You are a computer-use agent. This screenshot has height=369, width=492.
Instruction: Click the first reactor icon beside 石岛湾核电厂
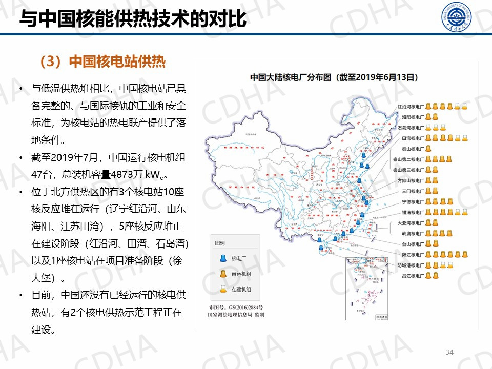[428, 127]
